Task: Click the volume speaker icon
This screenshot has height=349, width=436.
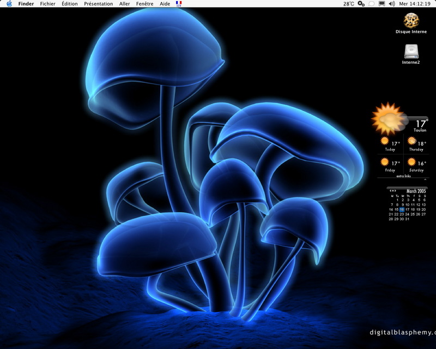Action: (392, 4)
